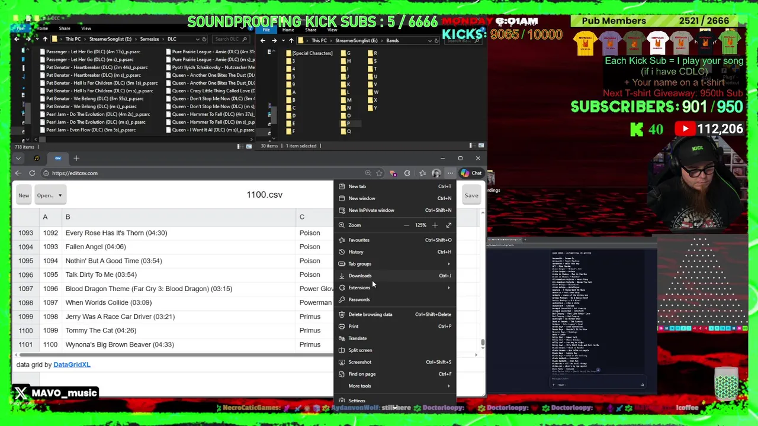
Task: Open the Edge Copilot Chat button
Action: (471, 173)
